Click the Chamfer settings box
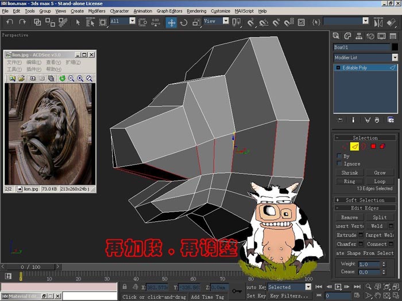Viewport: 402px width, 301px height. pyautogui.click(x=361, y=244)
